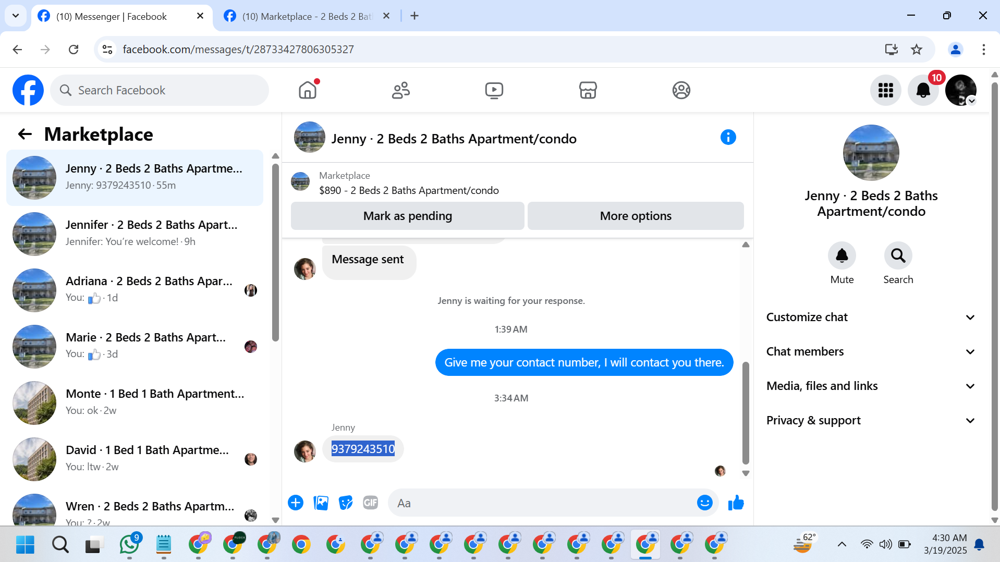Attach a photo using the image icon
The width and height of the screenshot is (1000, 562).
click(321, 503)
